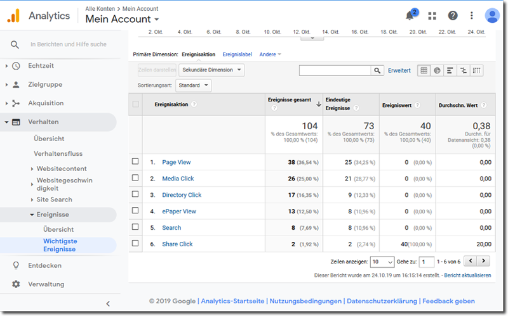Open the Sekundäre Dimension dropdown
This screenshot has height=316, width=508.
[x=211, y=70]
